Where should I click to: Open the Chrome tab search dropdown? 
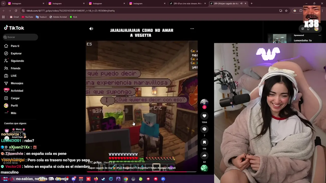coord(3,4)
